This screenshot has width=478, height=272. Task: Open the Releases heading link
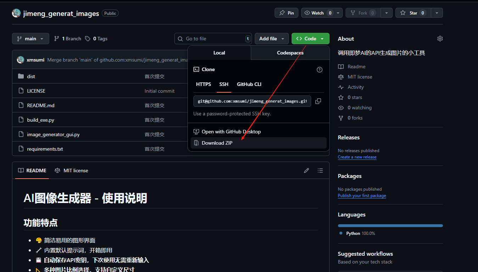(x=349, y=137)
